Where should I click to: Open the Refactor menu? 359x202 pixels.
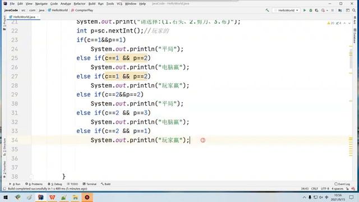[x=80, y=4]
